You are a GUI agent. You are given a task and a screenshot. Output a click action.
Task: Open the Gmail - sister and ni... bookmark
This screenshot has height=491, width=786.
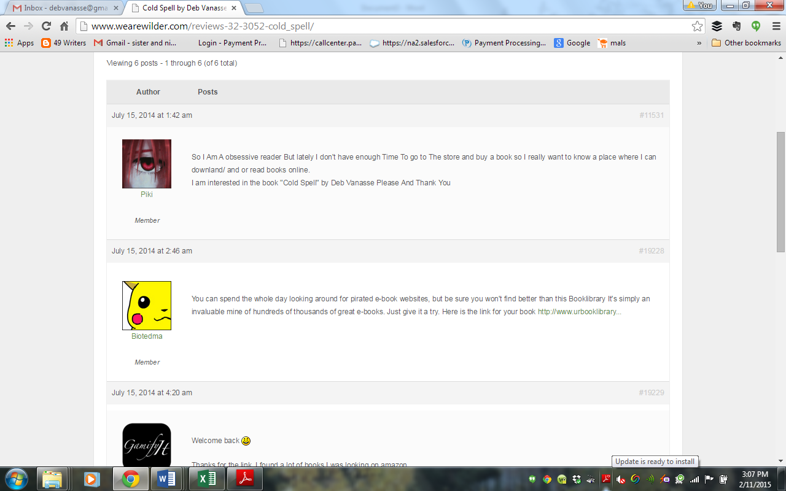[134, 43]
